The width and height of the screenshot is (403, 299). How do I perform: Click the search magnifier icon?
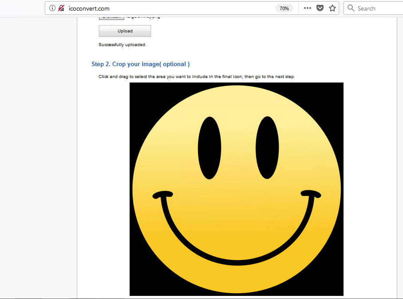click(351, 8)
